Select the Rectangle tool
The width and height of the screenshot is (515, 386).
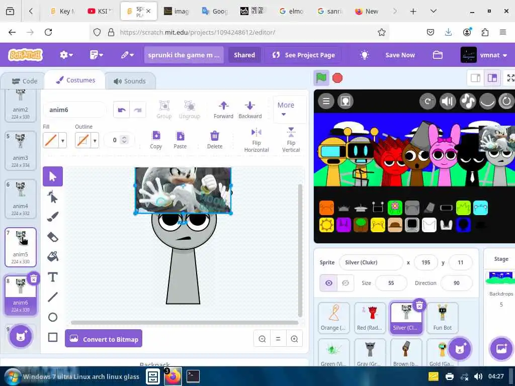52,337
